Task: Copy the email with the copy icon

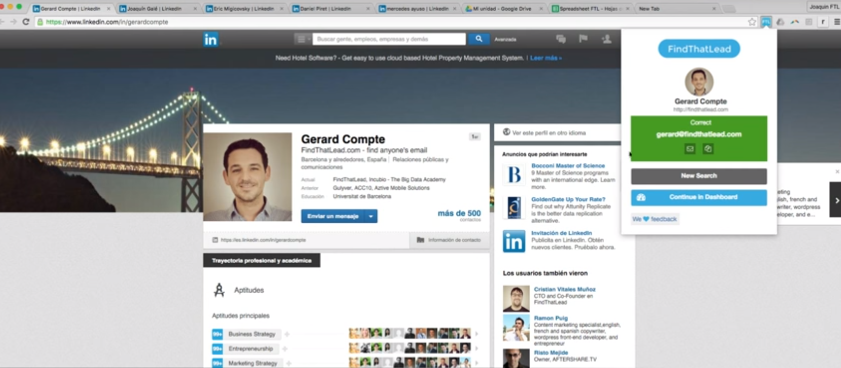Action: [x=708, y=149]
